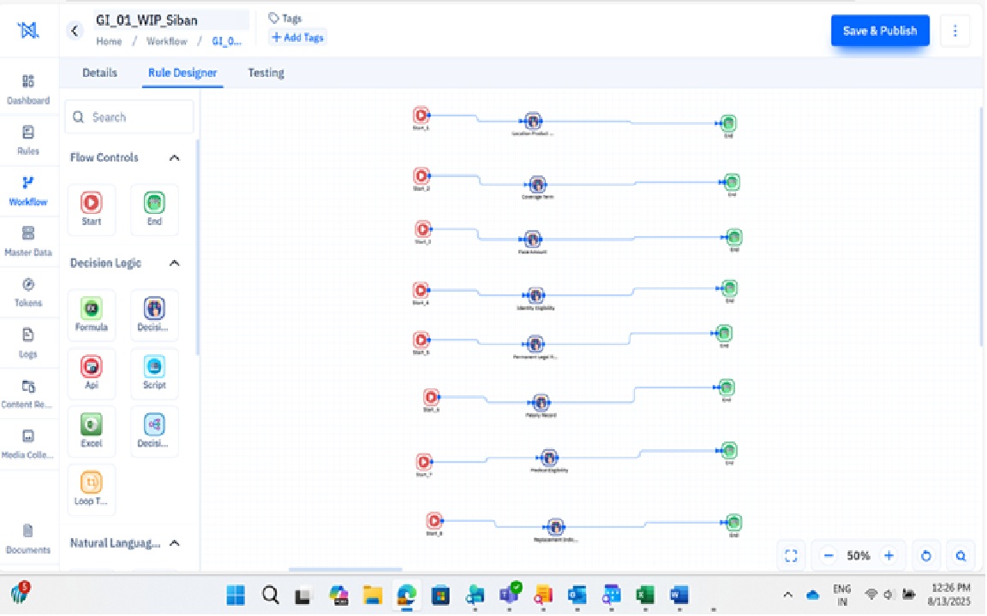
Task: Click the canvas horizontal scrollbar
Action: 345,570
